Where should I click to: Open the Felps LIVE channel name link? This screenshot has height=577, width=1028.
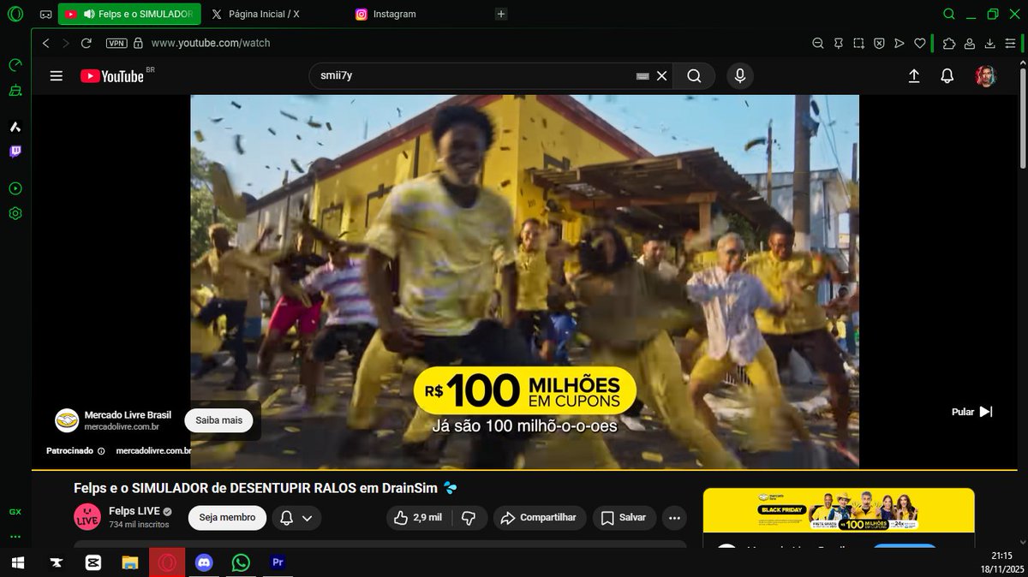134,511
